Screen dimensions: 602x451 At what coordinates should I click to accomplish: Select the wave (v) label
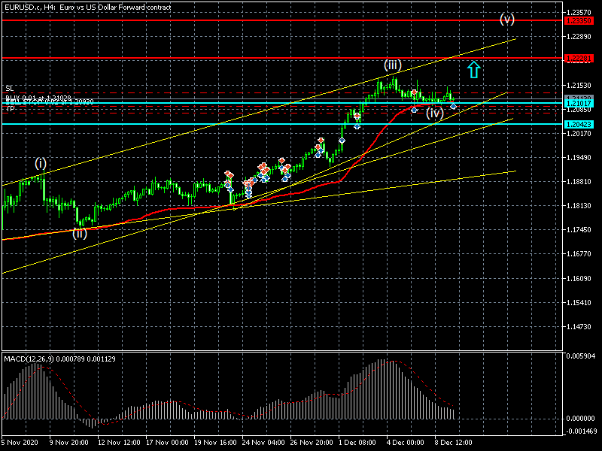(507, 19)
